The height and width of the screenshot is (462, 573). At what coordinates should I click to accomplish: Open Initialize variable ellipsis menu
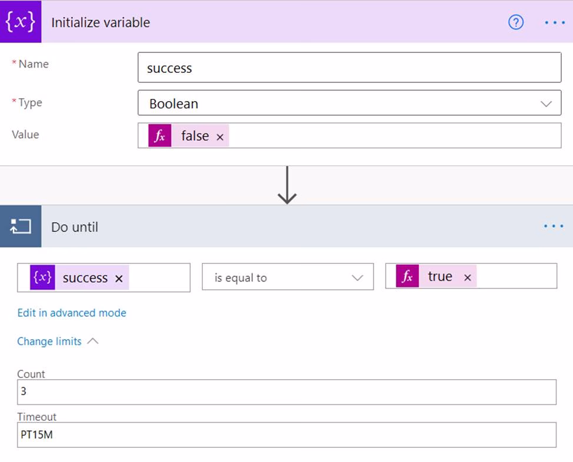tap(554, 22)
